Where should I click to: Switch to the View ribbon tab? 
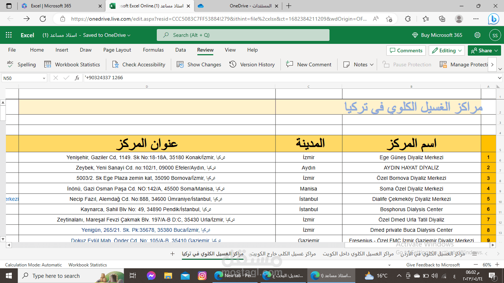pyautogui.click(x=230, y=50)
